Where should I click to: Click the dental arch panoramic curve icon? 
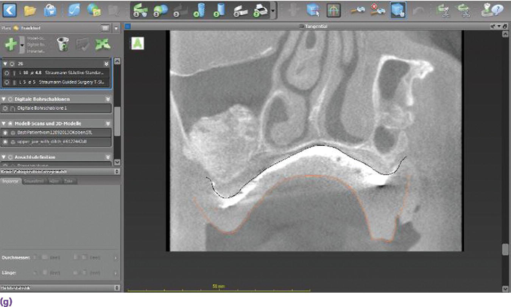click(x=333, y=10)
